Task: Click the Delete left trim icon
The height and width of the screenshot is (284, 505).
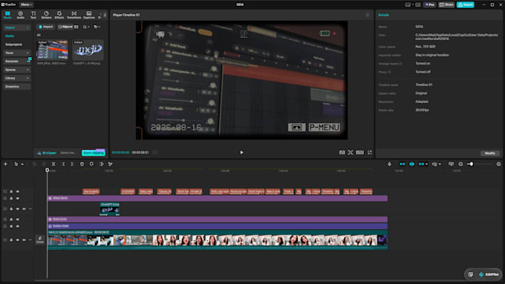Action: click(63, 164)
